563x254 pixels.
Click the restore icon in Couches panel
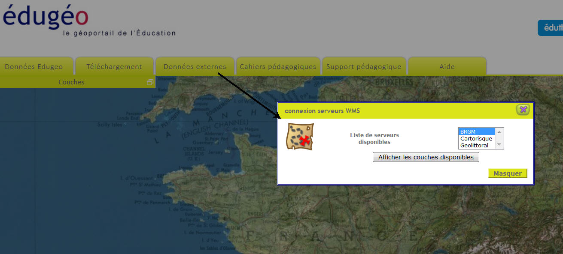coord(150,82)
